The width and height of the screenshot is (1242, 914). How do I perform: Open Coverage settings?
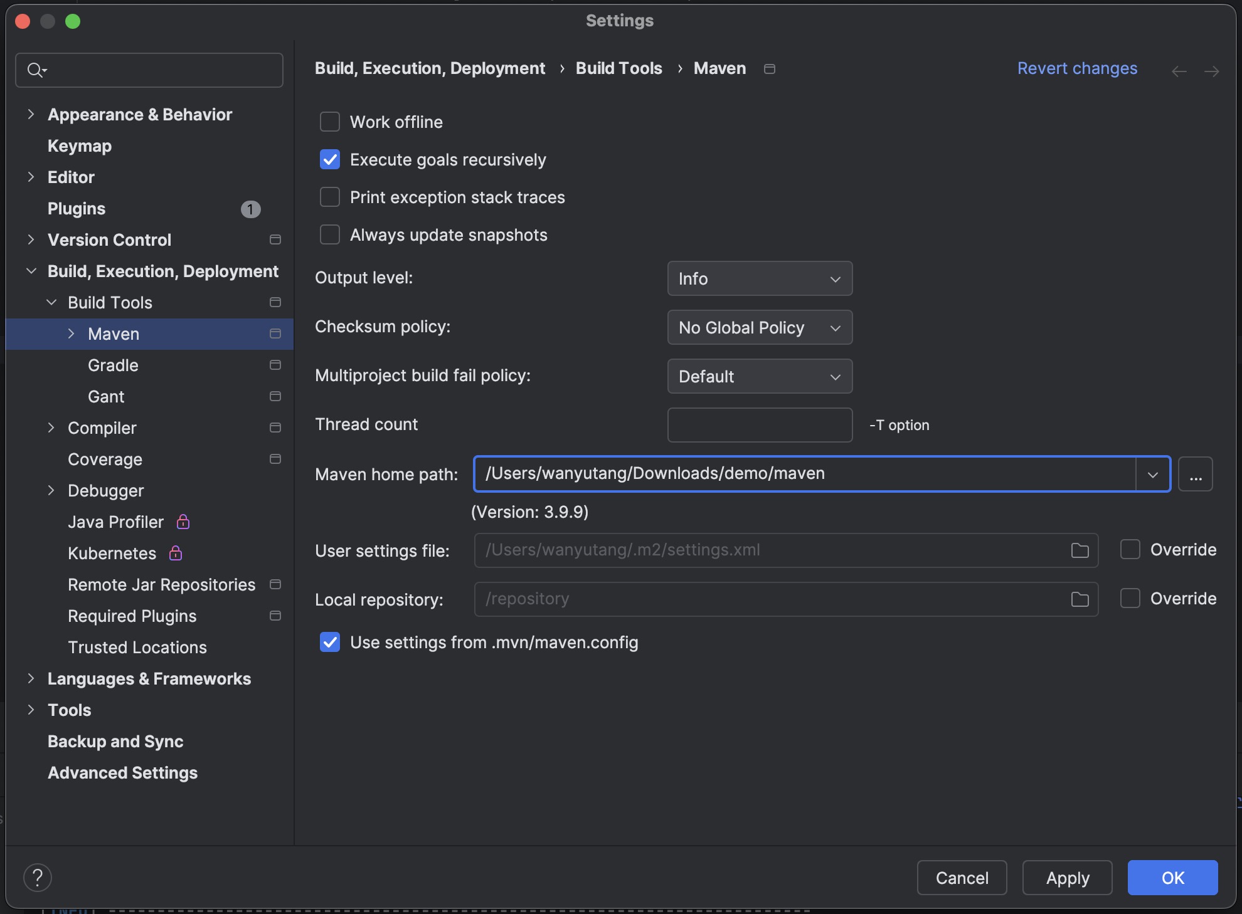[105, 460]
